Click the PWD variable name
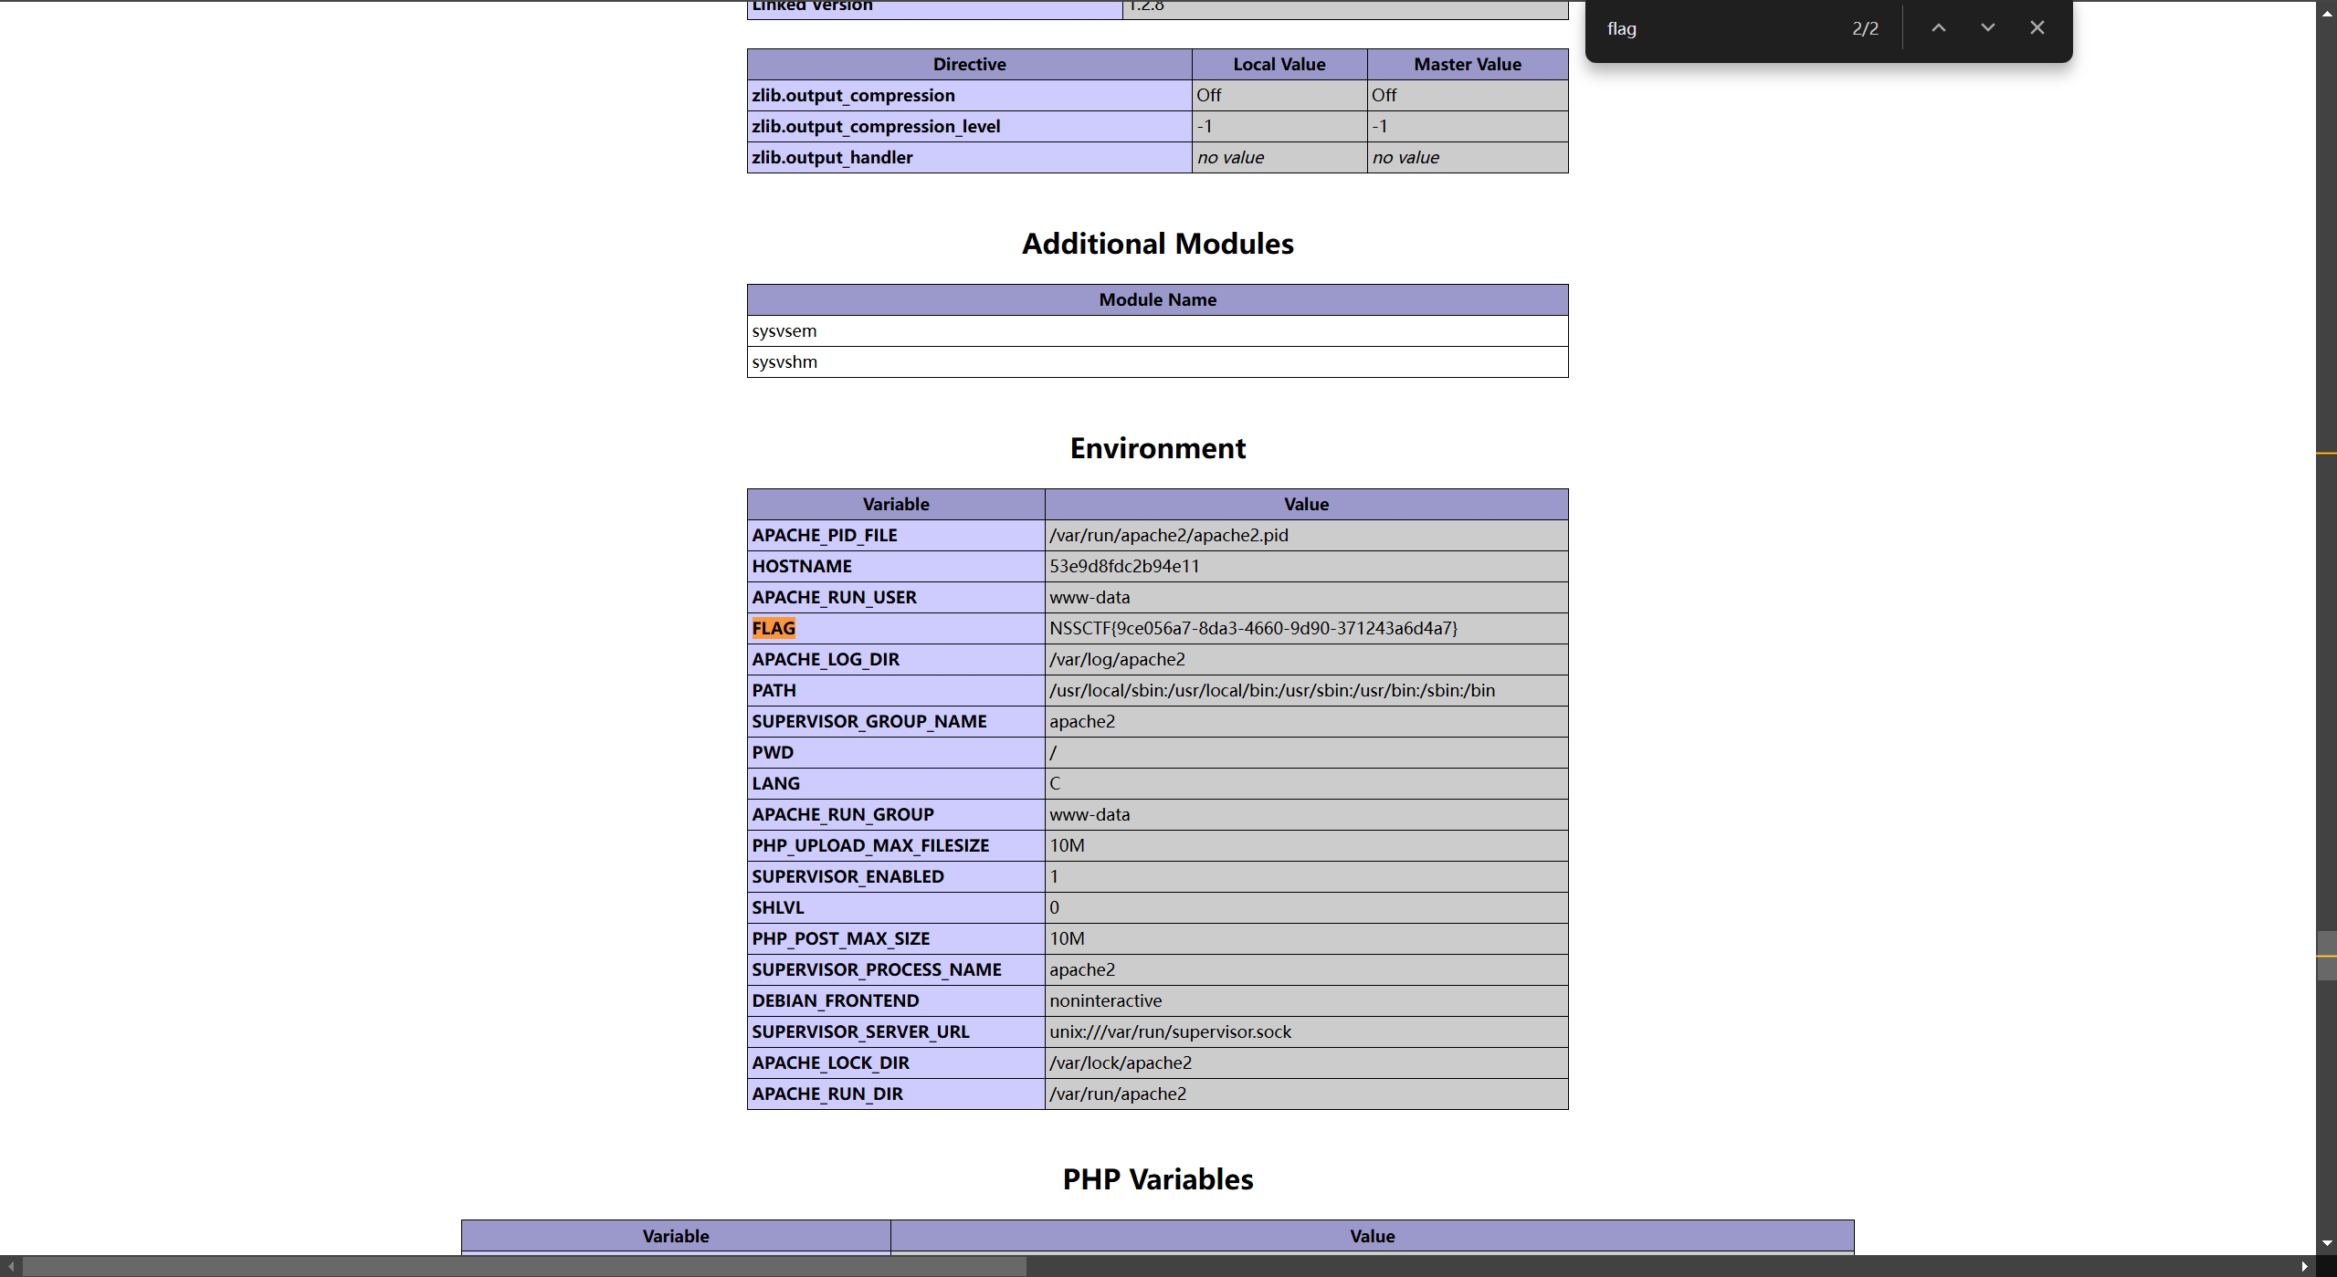Image resolution: width=2337 pixels, height=1277 pixels. point(773,752)
